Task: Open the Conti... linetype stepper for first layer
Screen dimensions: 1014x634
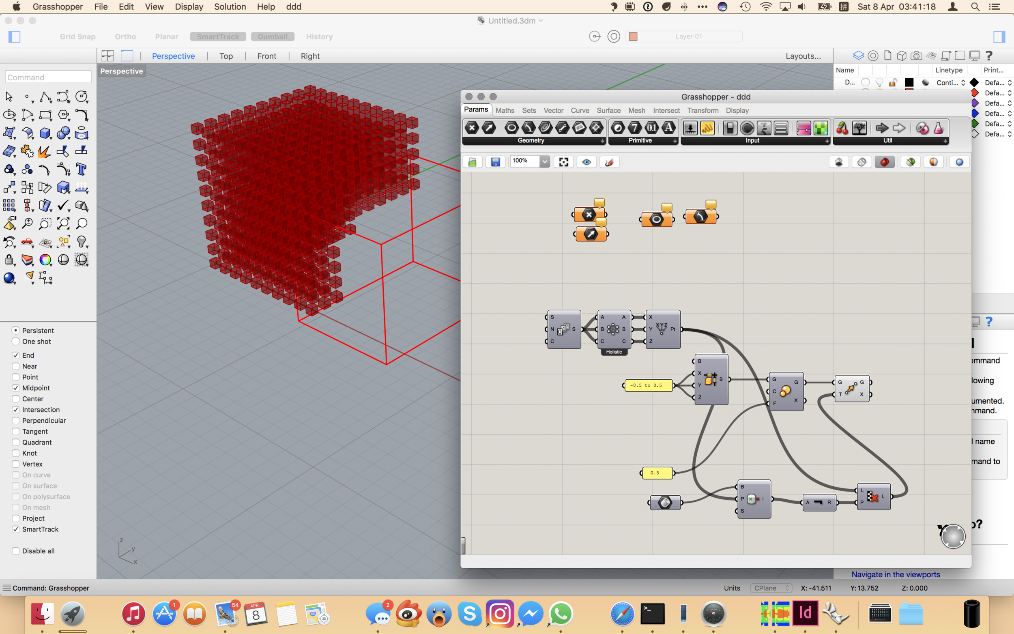Action: click(963, 83)
